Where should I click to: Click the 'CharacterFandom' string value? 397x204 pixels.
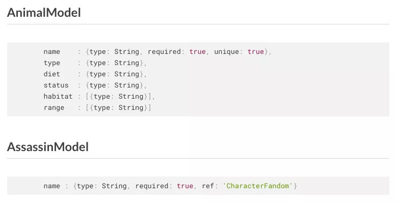(258, 186)
